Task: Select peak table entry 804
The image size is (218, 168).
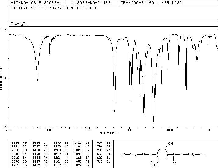Action: click(x=100, y=143)
